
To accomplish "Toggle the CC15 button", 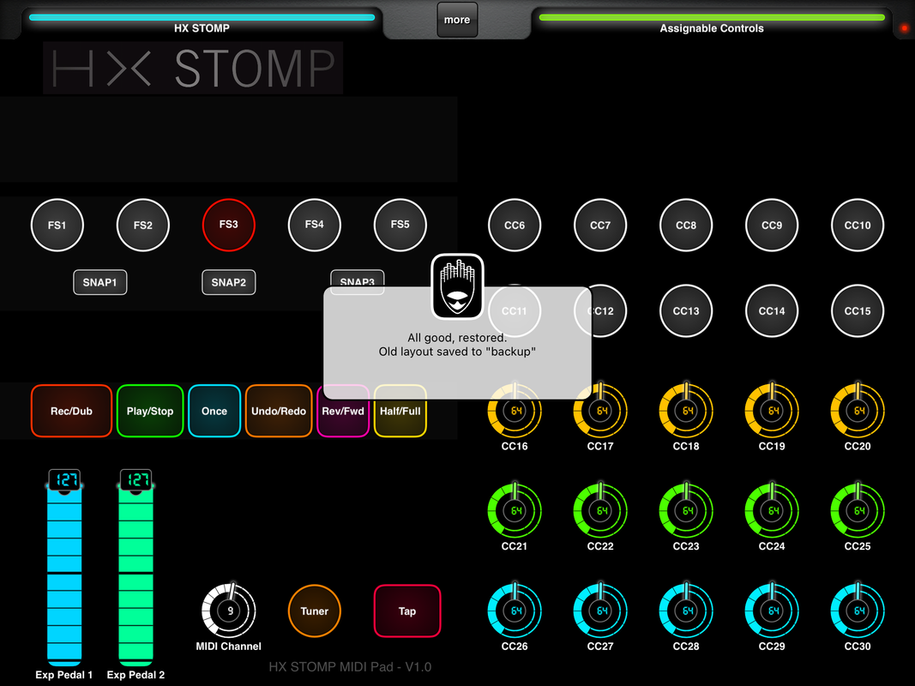I will [858, 311].
